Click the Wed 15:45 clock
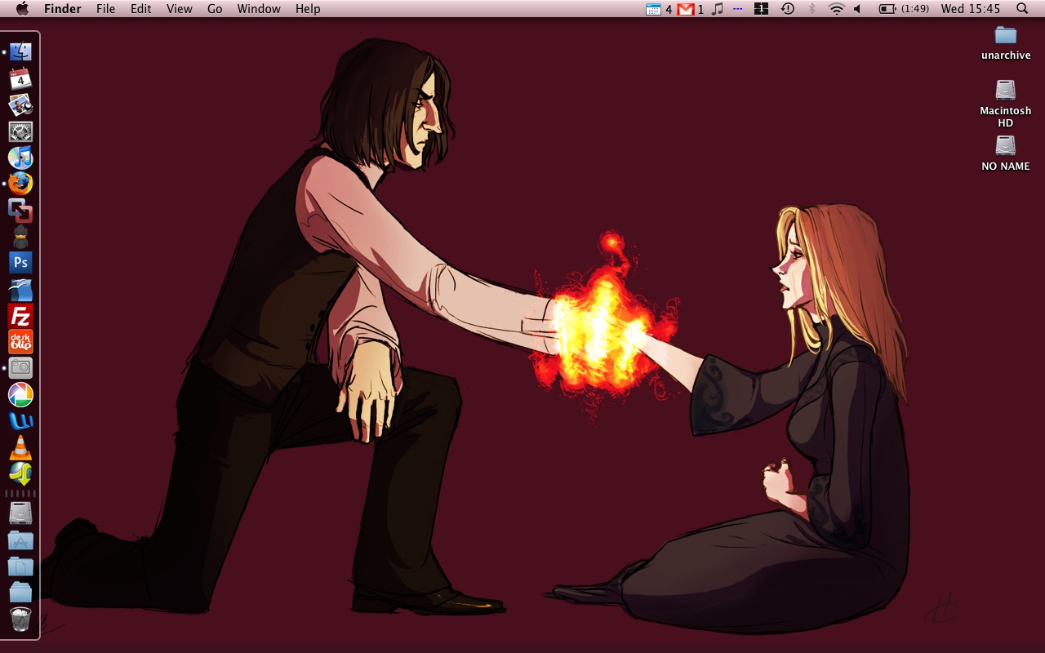The height and width of the screenshot is (653, 1045). 971,9
